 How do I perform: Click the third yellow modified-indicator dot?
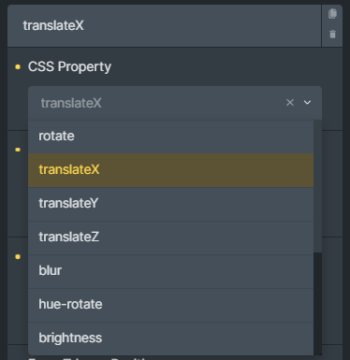18,257
